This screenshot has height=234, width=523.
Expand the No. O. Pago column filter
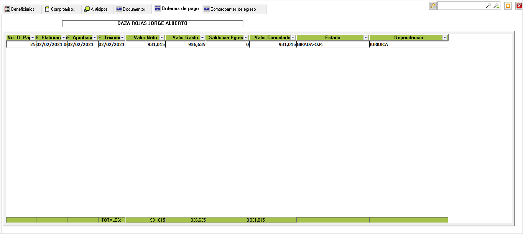pos(33,38)
